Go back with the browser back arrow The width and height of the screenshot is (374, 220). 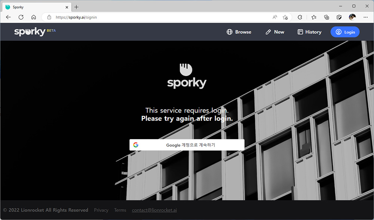tap(8, 17)
